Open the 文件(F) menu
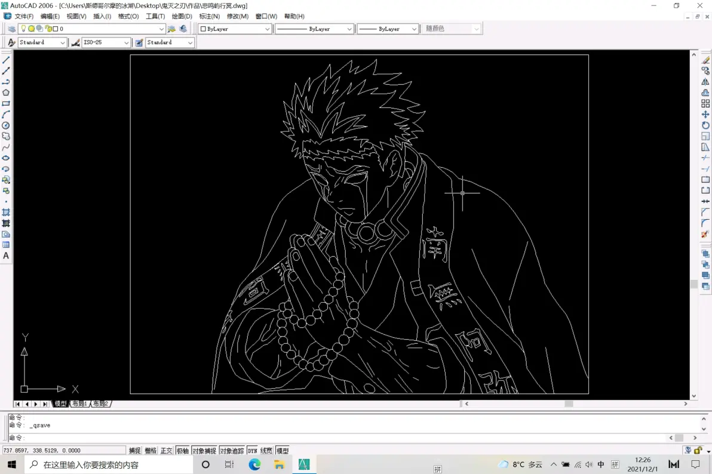This screenshot has height=474, width=712. 24,16
